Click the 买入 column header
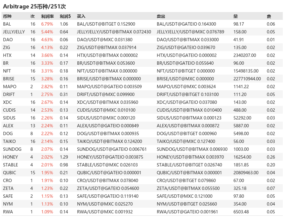This screenshot has height=220, width=284. pyautogui.click(x=81, y=16)
